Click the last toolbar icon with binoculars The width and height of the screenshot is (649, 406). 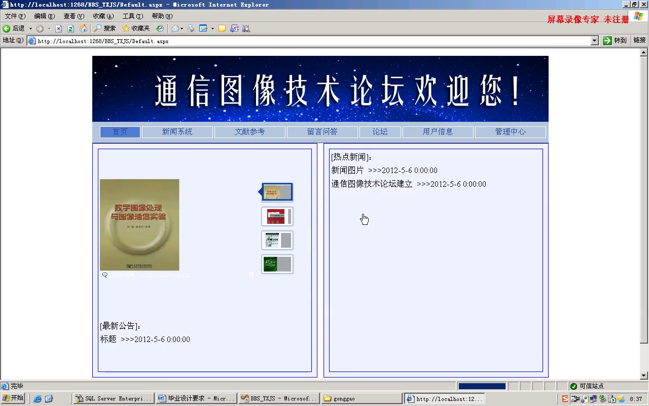pos(246,28)
